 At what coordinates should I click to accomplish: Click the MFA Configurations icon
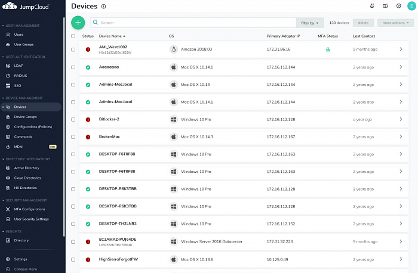tap(8, 209)
